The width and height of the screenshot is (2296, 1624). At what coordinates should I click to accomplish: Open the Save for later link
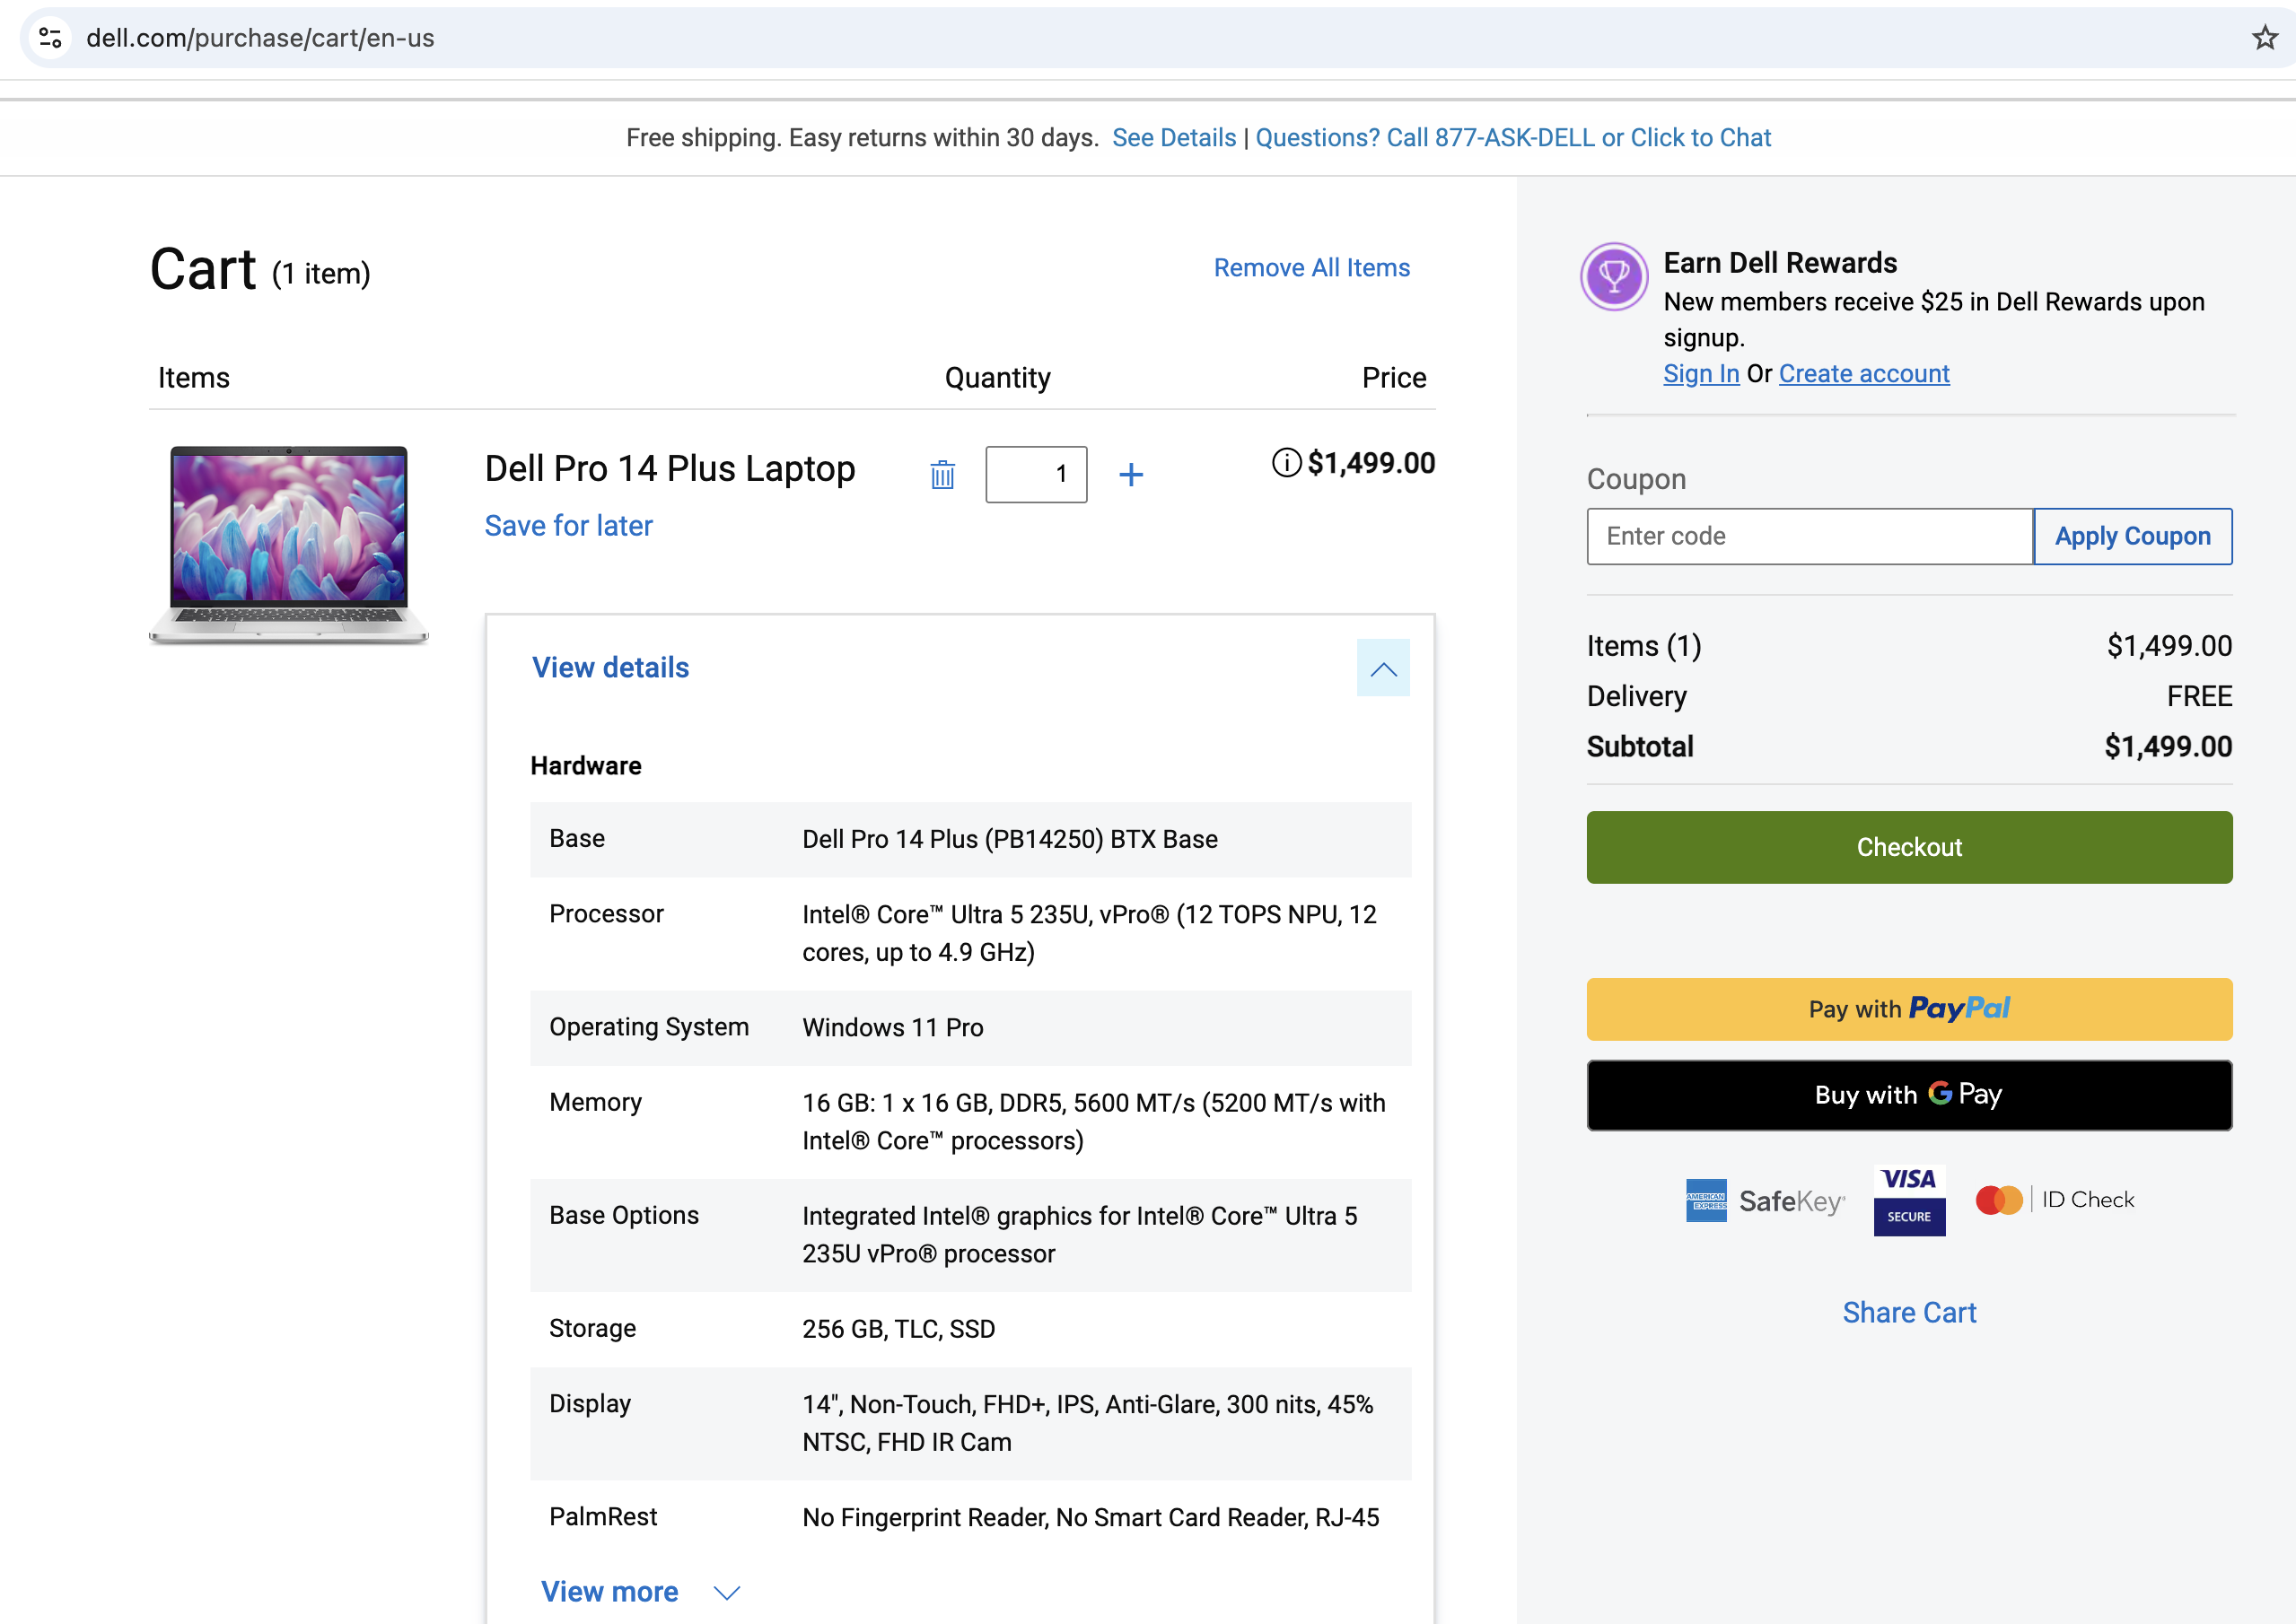tap(568, 526)
